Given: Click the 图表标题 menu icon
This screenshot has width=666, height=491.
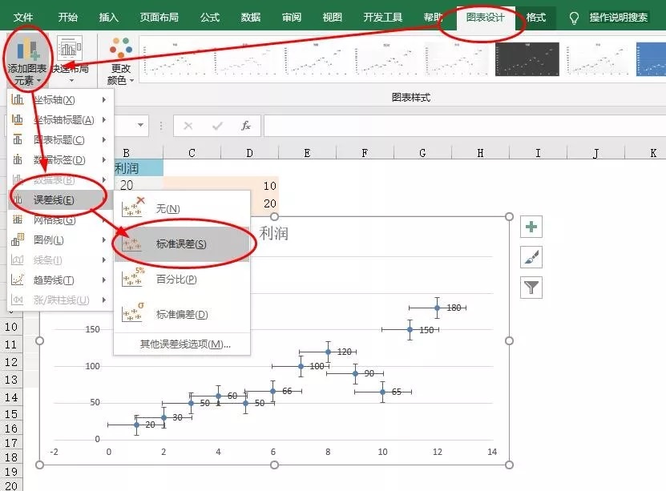Looking at the screenshot, I should point(18,139).
